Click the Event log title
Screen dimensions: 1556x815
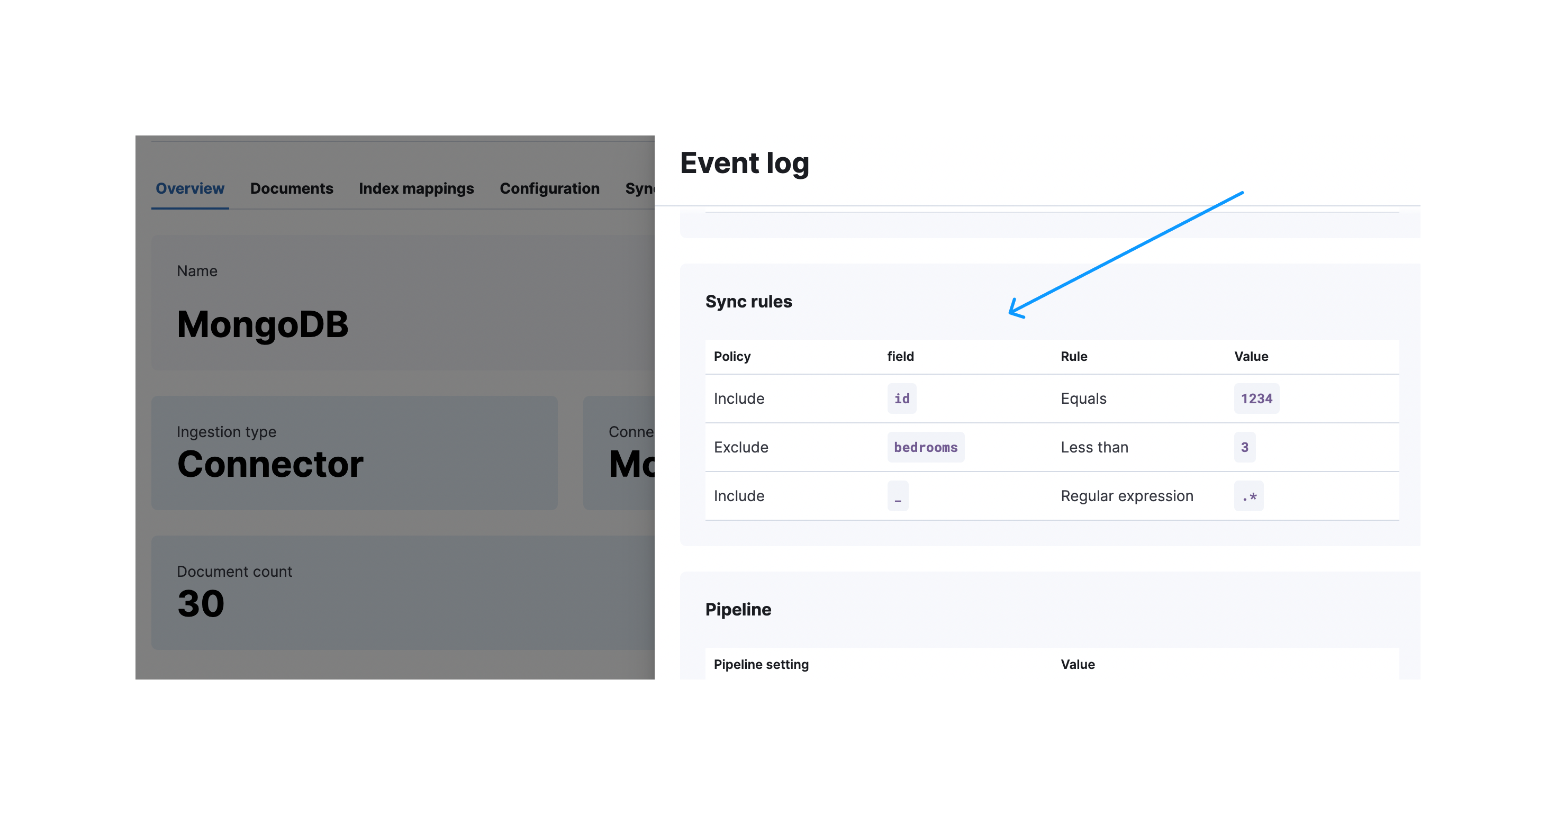click(x=745, y=162)
